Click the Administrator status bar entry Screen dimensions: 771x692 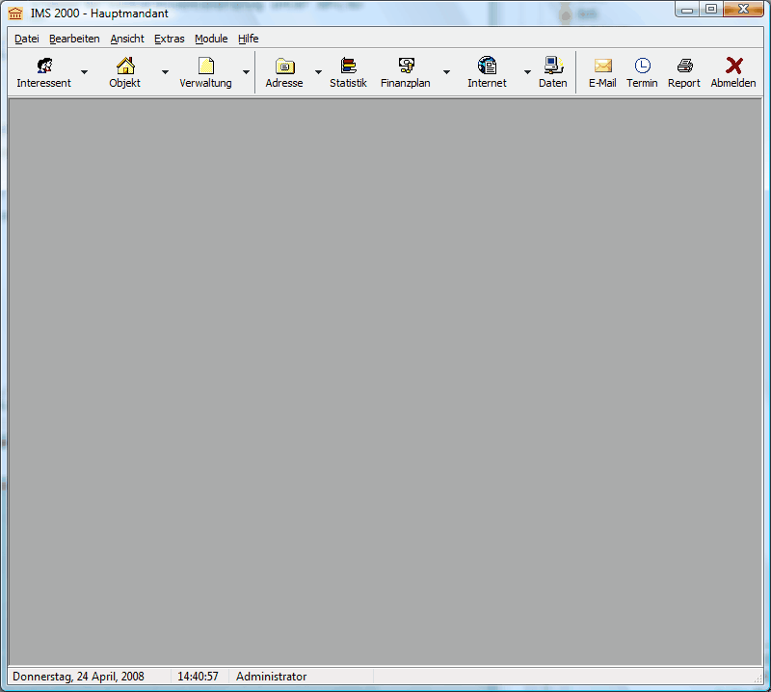271,677
